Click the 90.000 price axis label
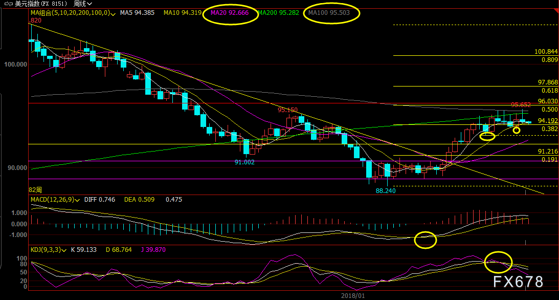This screenshot has height=300, width=559. pyautogui.click(x=17, y=167)
